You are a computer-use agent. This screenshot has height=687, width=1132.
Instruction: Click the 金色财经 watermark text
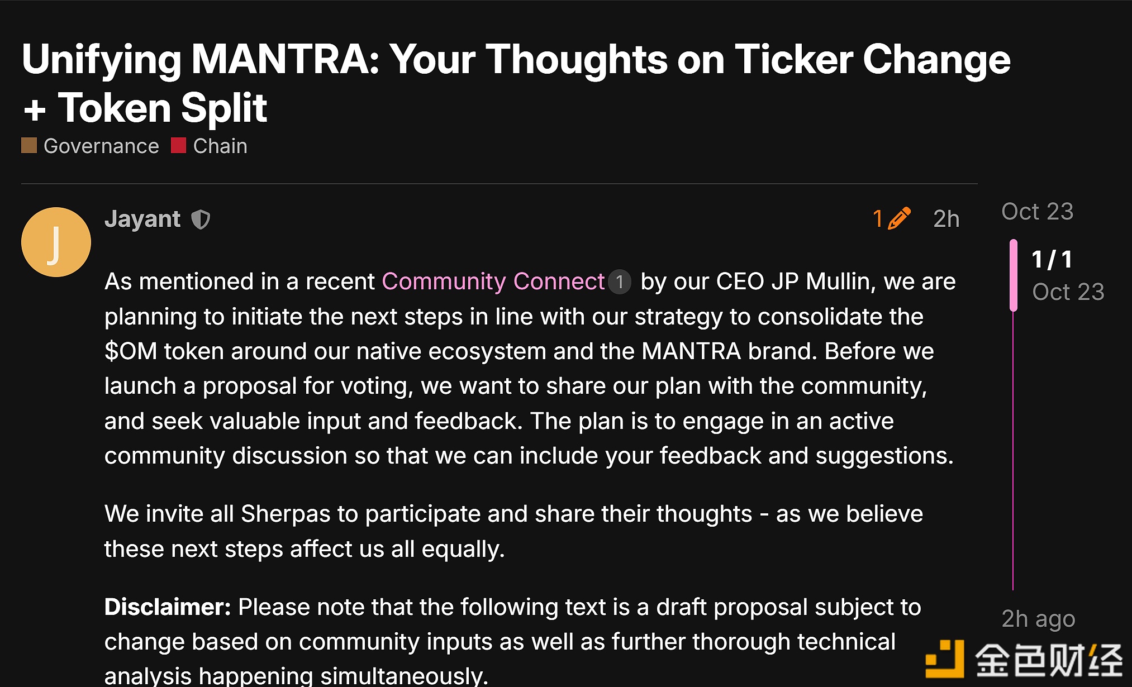coord(1049,660)
